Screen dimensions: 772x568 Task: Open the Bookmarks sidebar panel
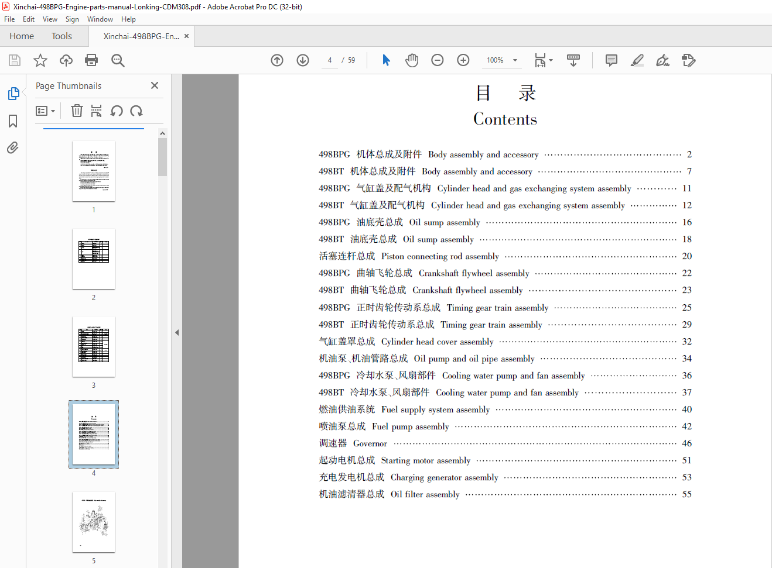(13, 121)
